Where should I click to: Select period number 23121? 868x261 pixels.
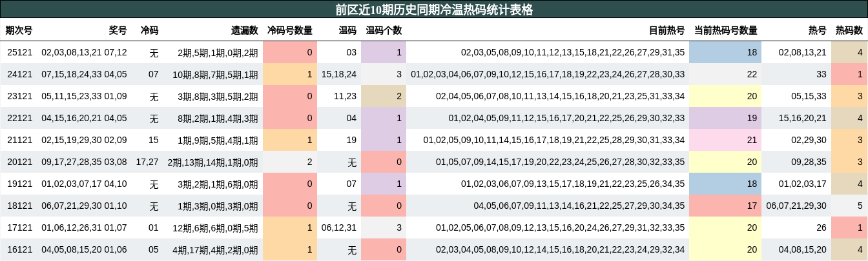(20, 96)
